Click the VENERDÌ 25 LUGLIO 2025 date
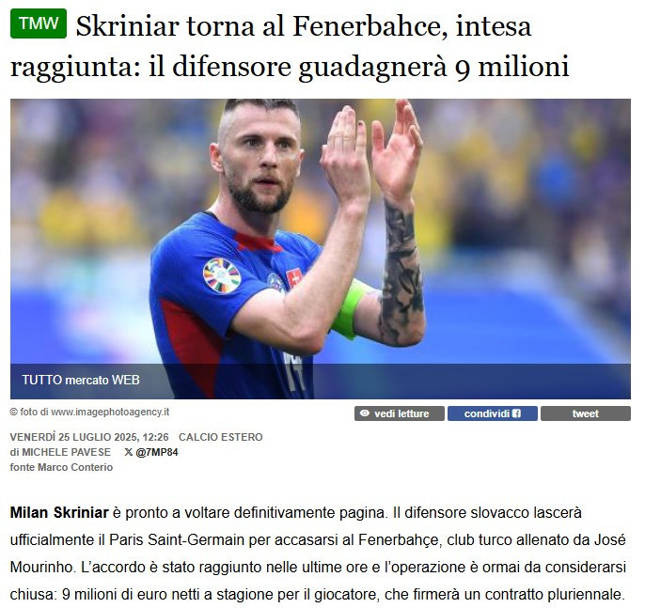Screen dimensions: 645x608 89,437
